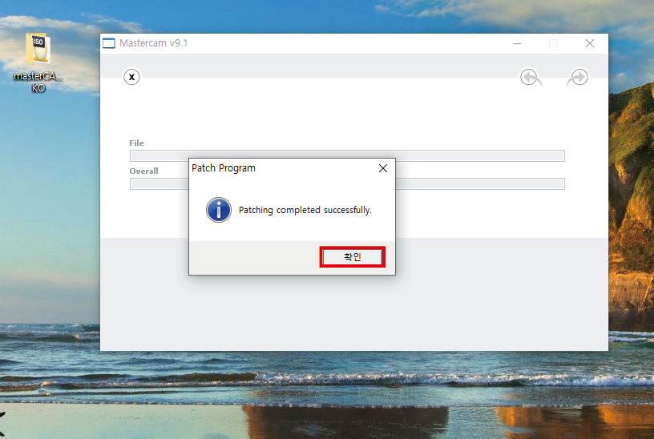Click the blue information icon in dialog
Screen dimensions: 654x439
(219, 210)
